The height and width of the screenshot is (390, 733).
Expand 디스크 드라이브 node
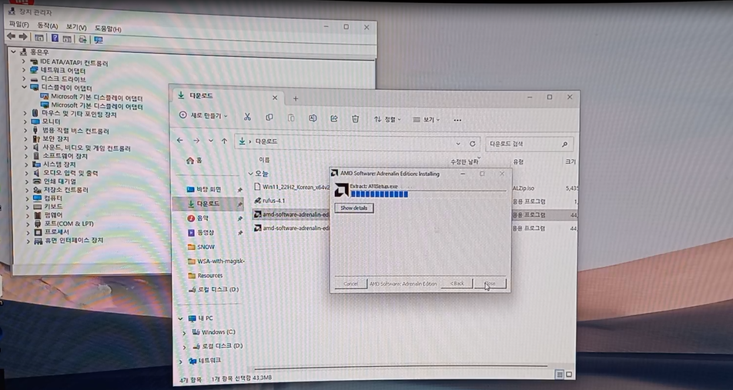pos(24,78)
